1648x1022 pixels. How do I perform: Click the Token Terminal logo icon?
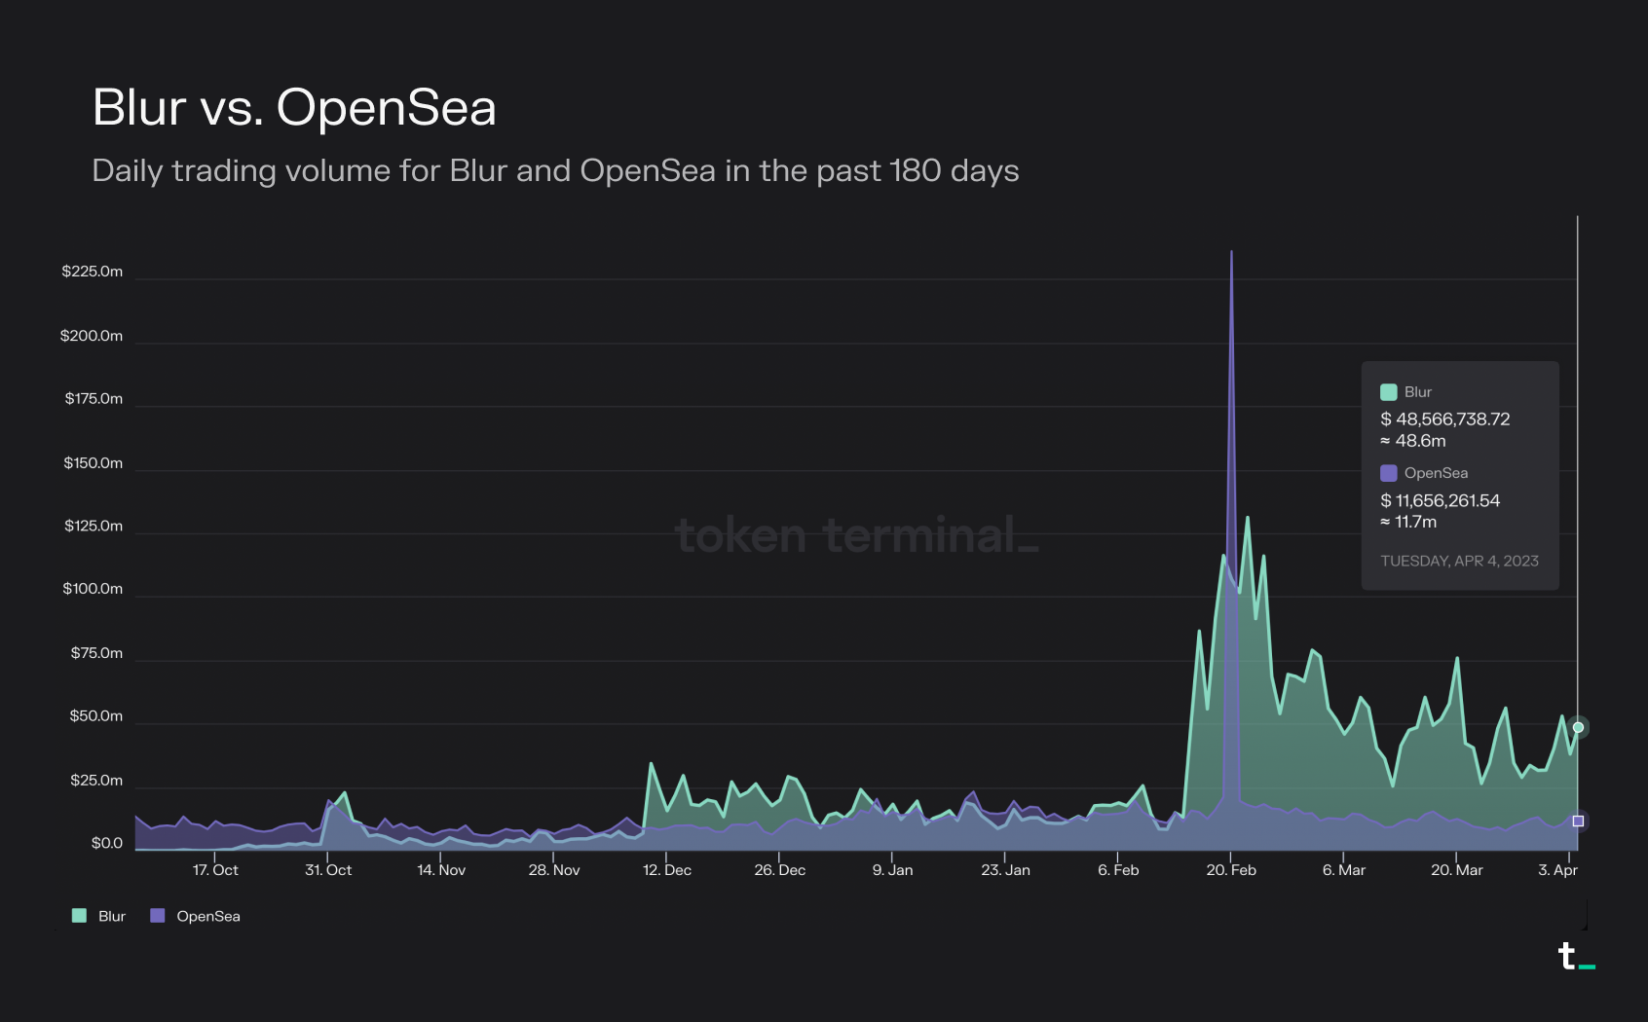1576,956
